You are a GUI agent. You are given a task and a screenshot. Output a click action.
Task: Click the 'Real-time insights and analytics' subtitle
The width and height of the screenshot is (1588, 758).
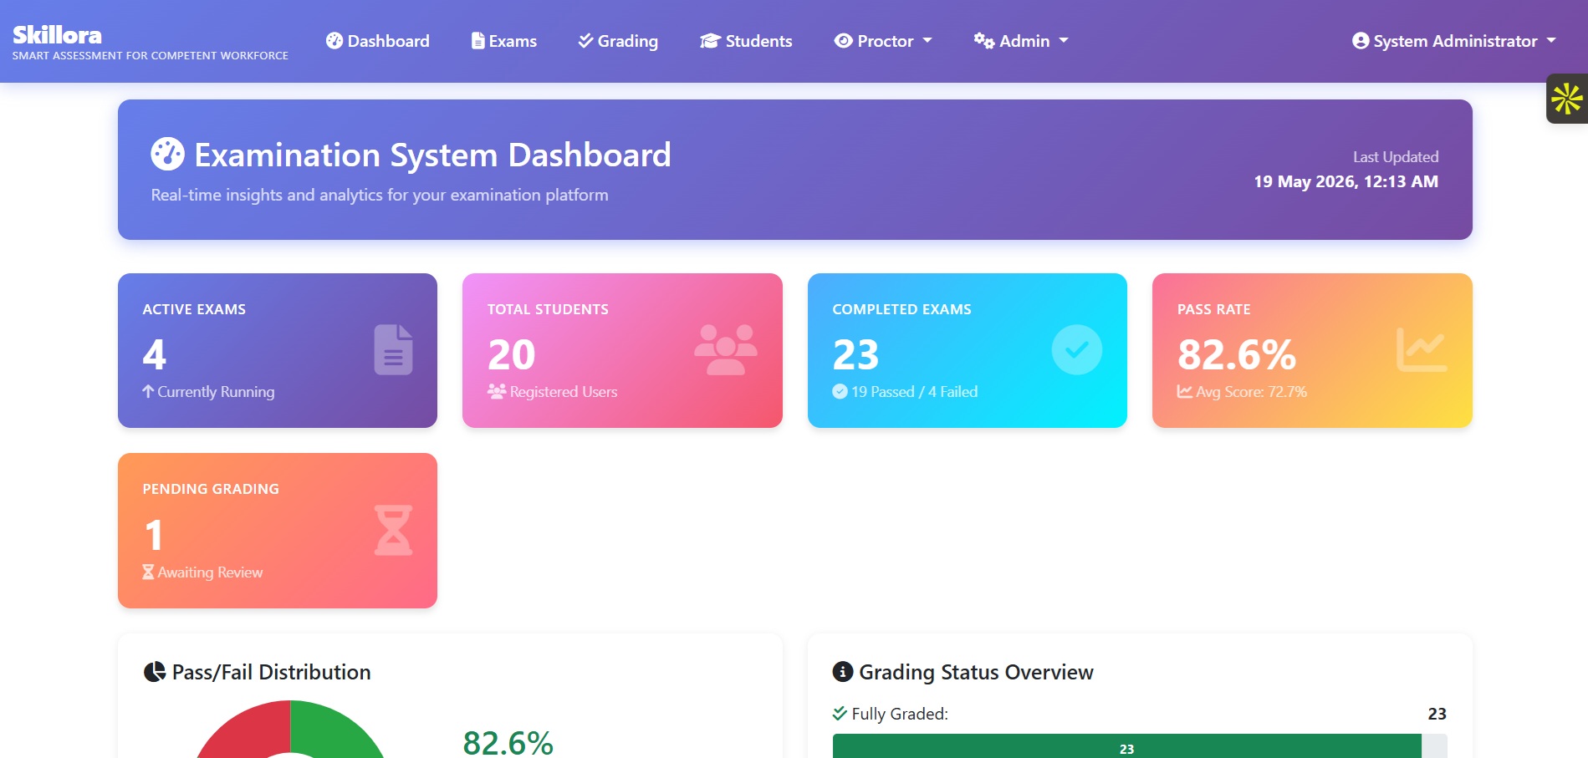click(x=380, y=195)
